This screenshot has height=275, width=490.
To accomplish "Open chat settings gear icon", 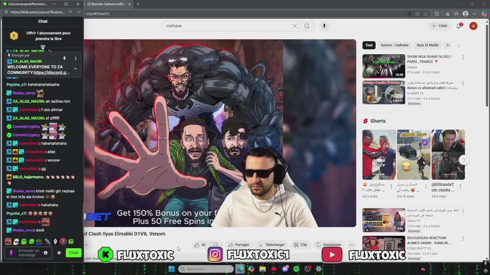I will click(x=59, y=253).
